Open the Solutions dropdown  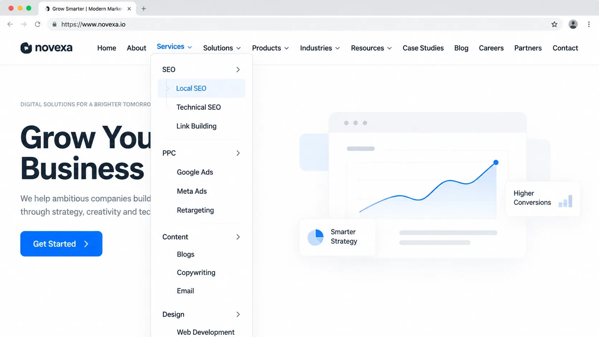[222, 48]
